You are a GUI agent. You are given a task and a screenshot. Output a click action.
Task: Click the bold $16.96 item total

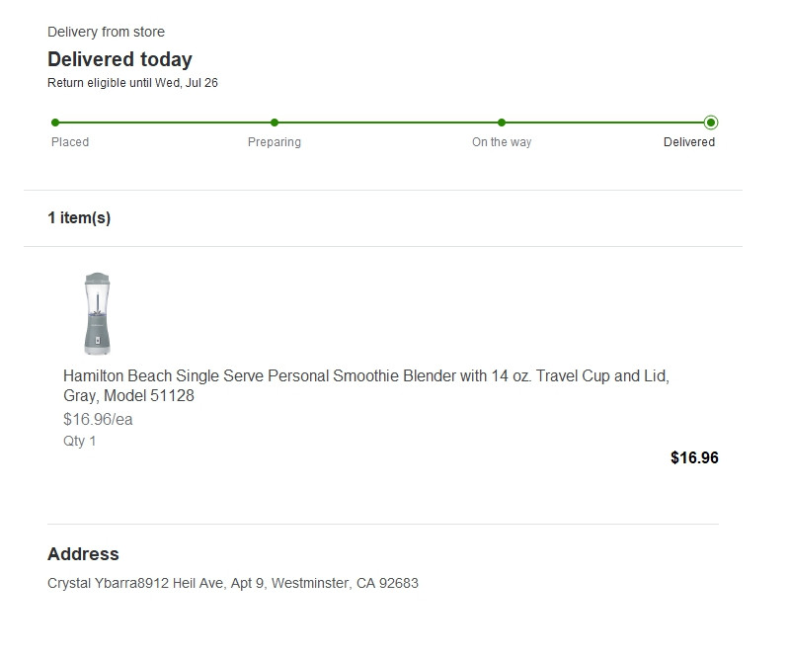tap(694, 457)
